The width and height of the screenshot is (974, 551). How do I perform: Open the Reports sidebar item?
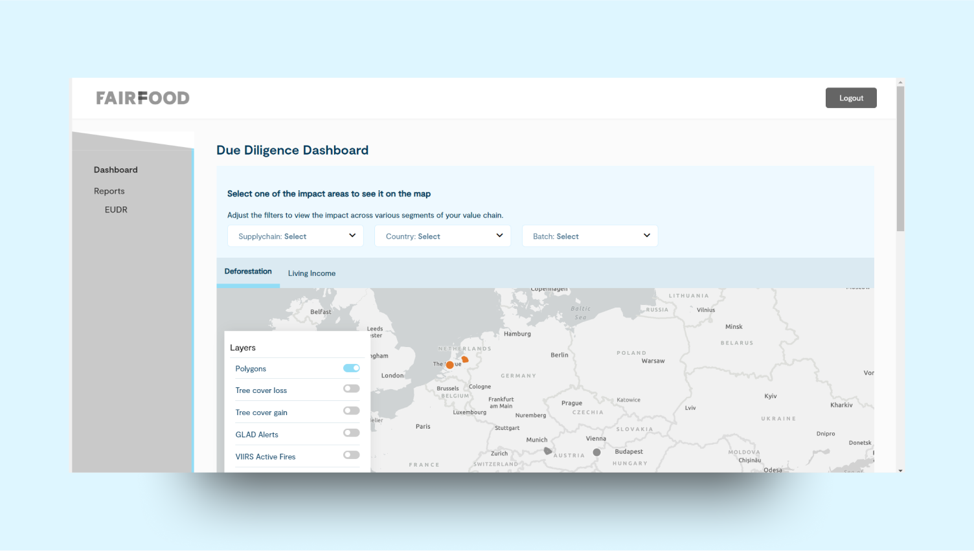click(109, 191)
